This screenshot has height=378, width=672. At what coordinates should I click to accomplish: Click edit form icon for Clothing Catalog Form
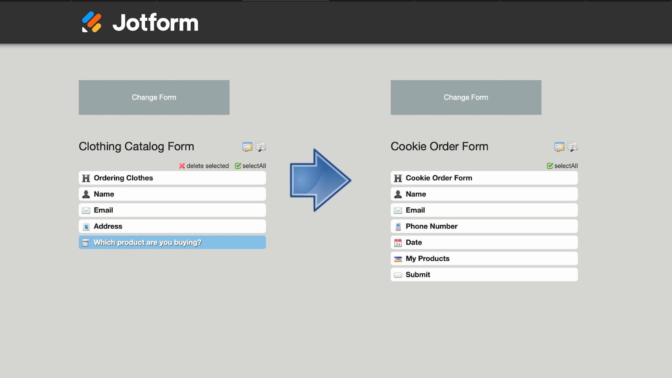point(247,147)
